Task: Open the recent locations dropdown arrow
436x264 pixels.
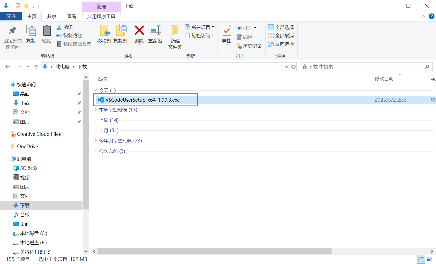Action: pyautogui.click(x=28, y=67)
